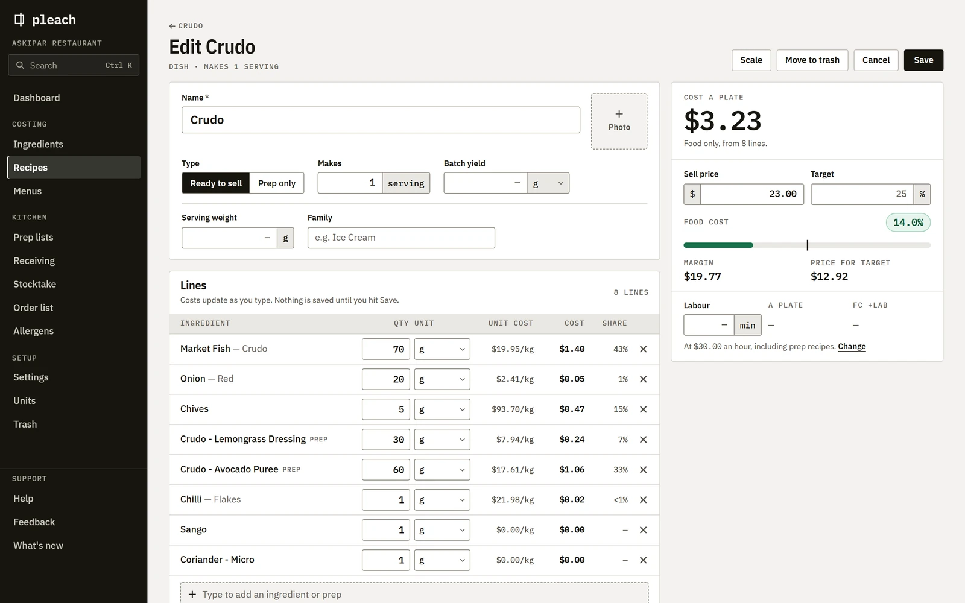This screenshot has height=603, width=965.
Task: Delete the Chives line
Action: [643, 409]
